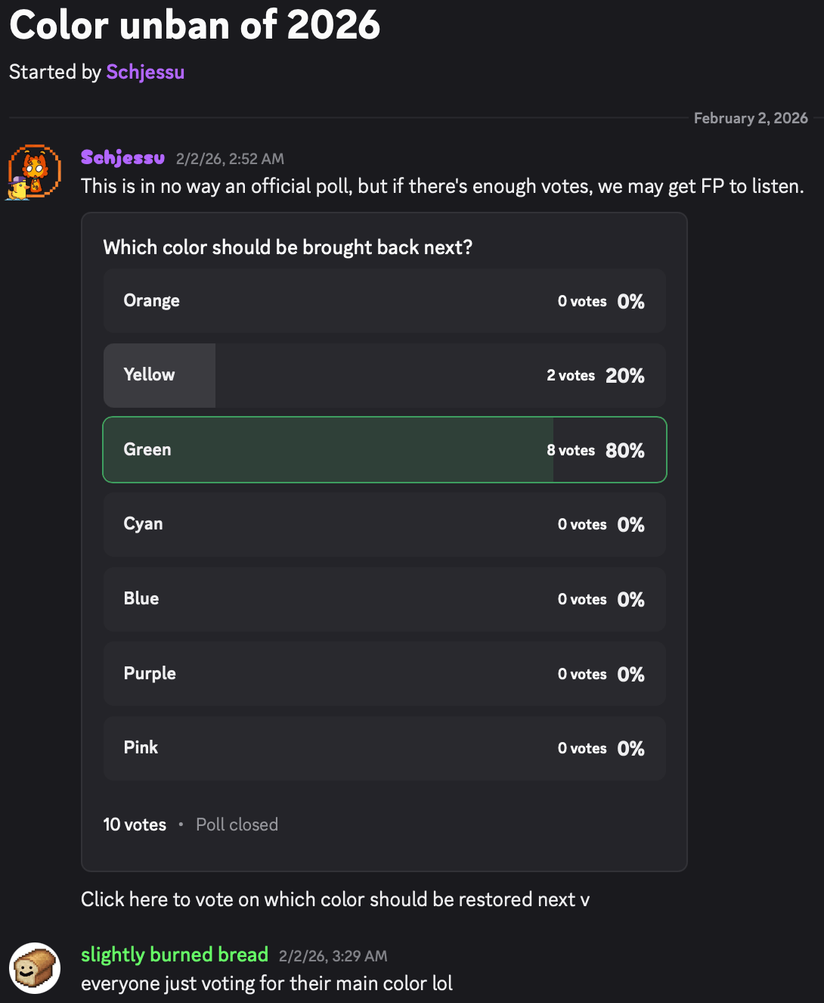Click the 'slightly burned bread' username

click(x=175, y=955)
